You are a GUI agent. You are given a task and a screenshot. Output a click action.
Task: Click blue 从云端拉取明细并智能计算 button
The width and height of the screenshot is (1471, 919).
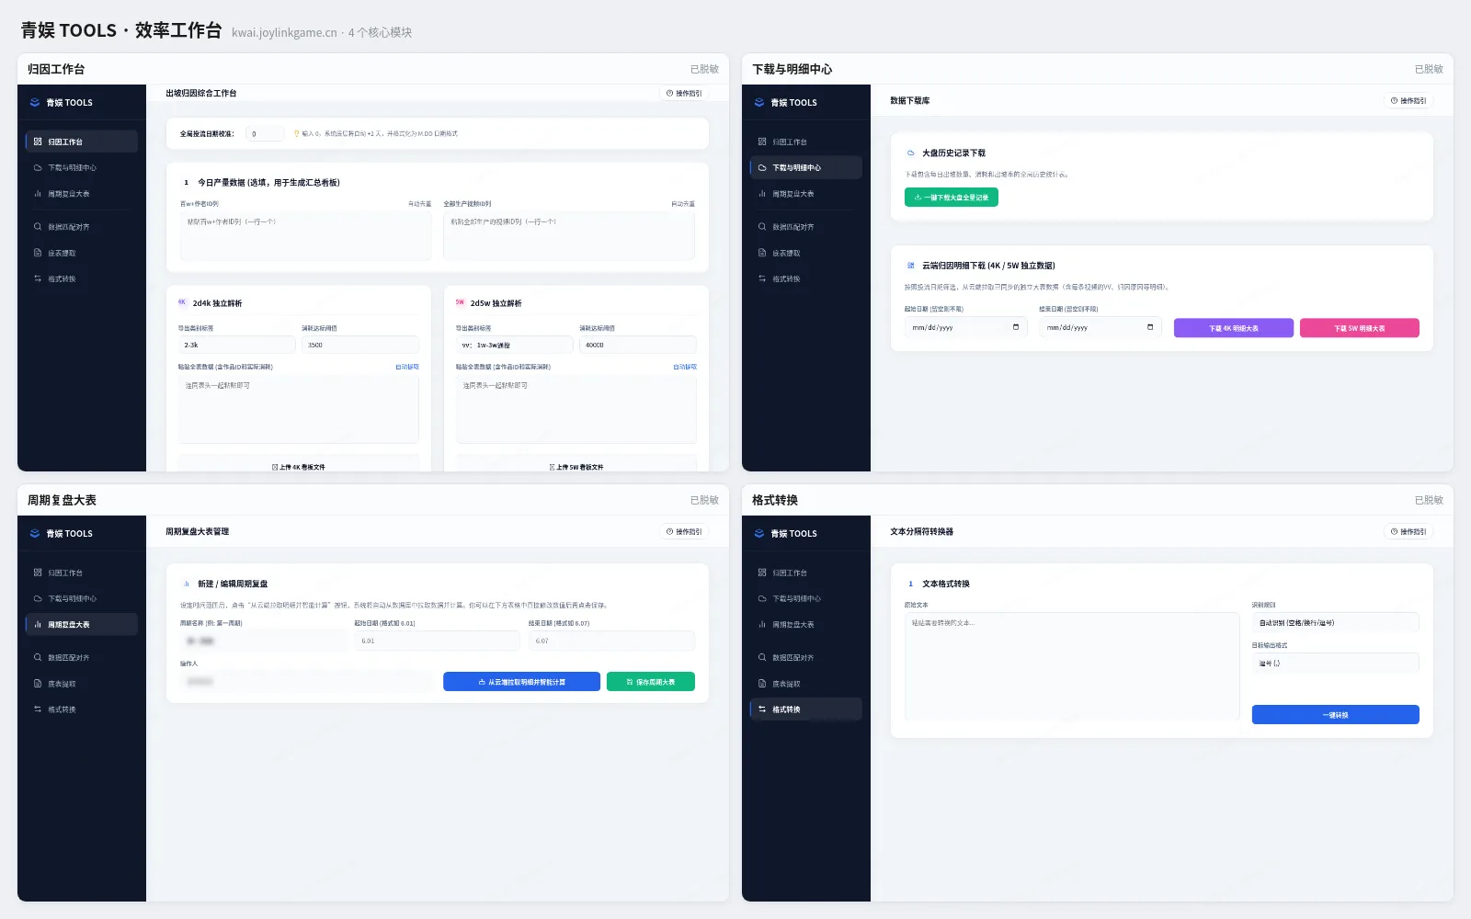(x=521, y=682)
